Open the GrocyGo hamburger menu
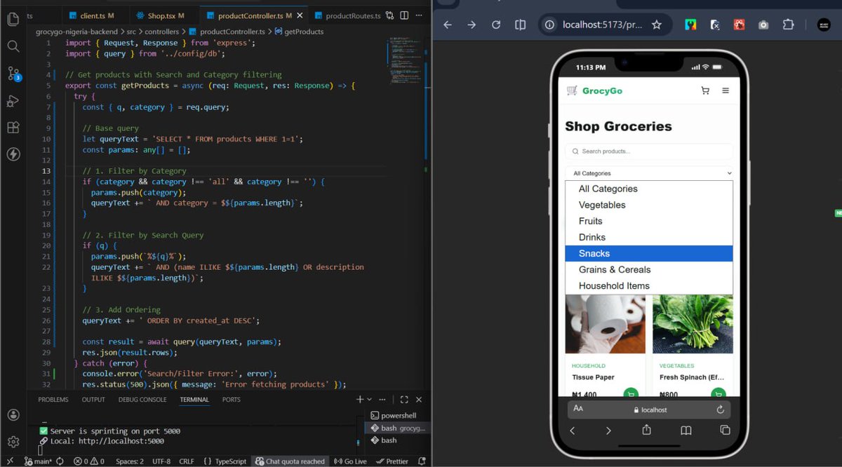 pos(726,90)
